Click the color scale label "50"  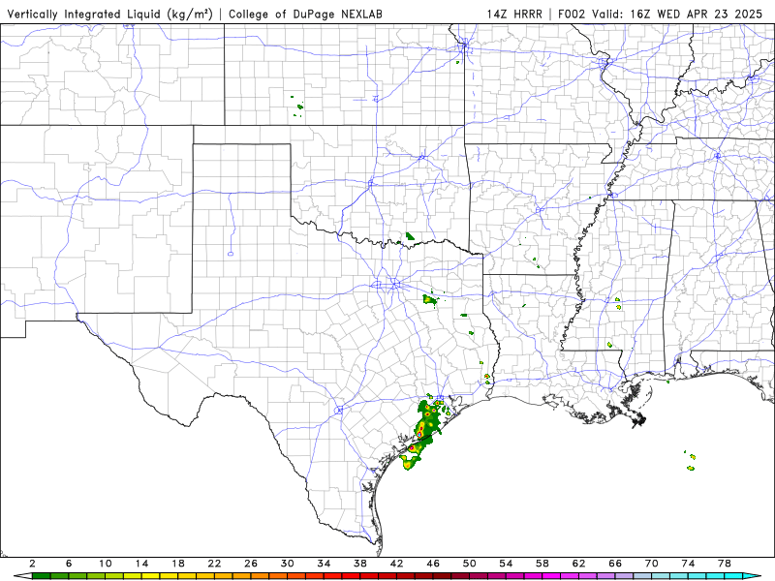470,564
